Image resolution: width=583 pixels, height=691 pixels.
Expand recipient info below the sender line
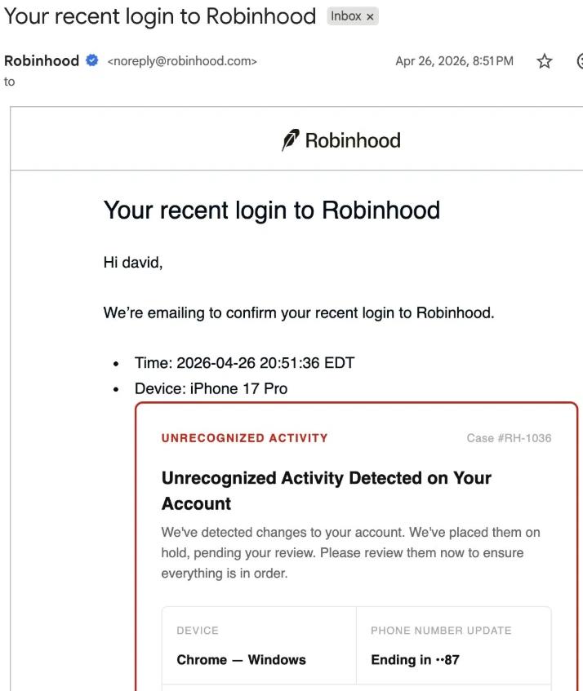point(10,81)
